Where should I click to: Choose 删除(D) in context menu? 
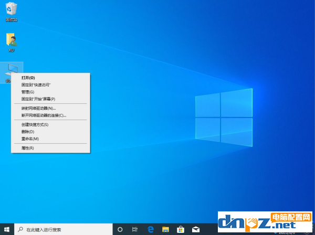(50, 132)
